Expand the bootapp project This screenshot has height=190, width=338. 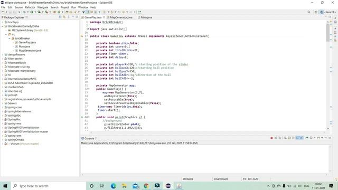point(2,22)
